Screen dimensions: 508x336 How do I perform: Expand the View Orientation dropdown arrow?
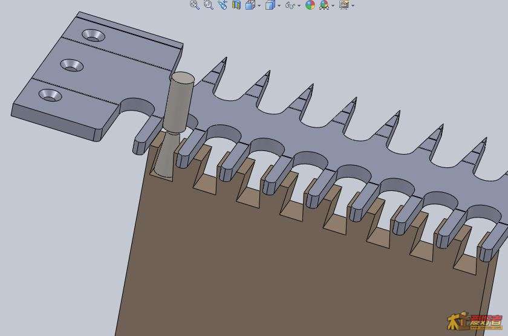[x=259, y=5]
